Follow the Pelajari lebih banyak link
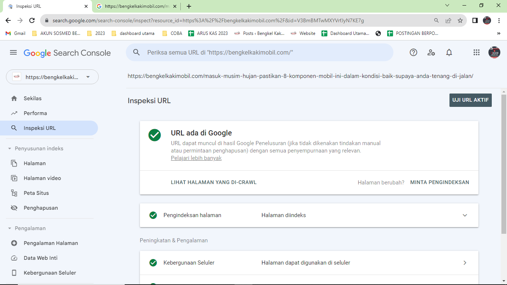The image size is (507, 285). pos(196,158)
